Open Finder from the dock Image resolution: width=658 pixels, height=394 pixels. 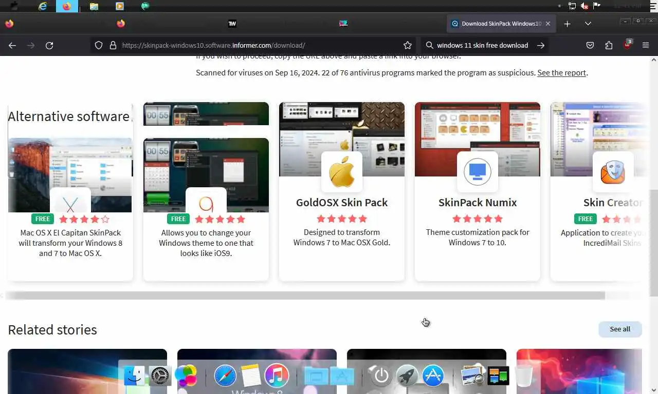(x=135, y=376)
